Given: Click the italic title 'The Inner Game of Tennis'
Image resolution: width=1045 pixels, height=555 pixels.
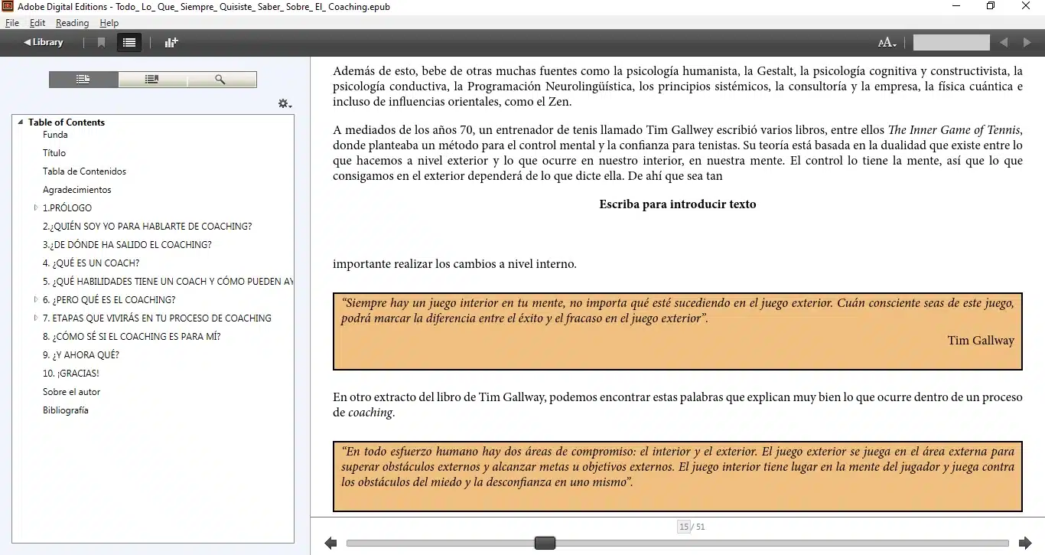Looking at the screenshot, I should pyautogui.click(x=954, y=130).
